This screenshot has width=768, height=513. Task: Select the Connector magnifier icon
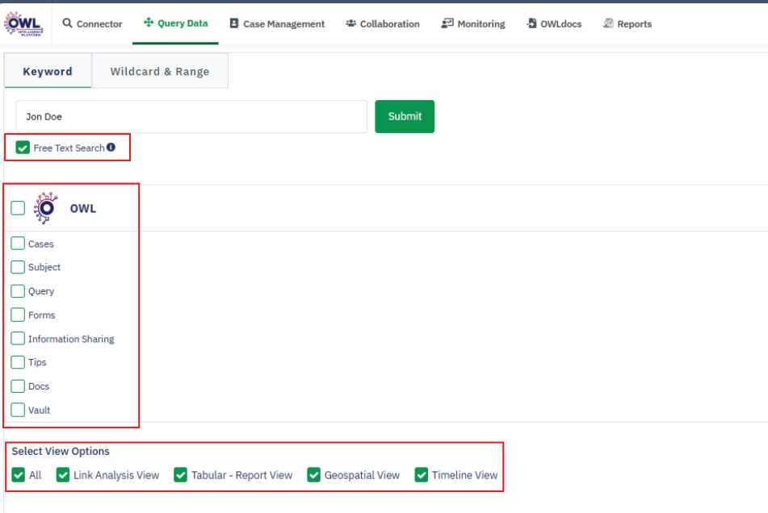(x=66, y=23)
